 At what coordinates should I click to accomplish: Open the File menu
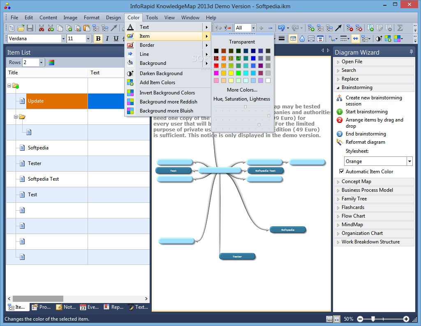14,17
